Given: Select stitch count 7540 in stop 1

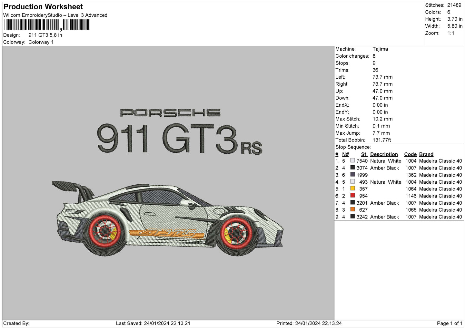Looking at the screenshot, I should pos(362,161).
